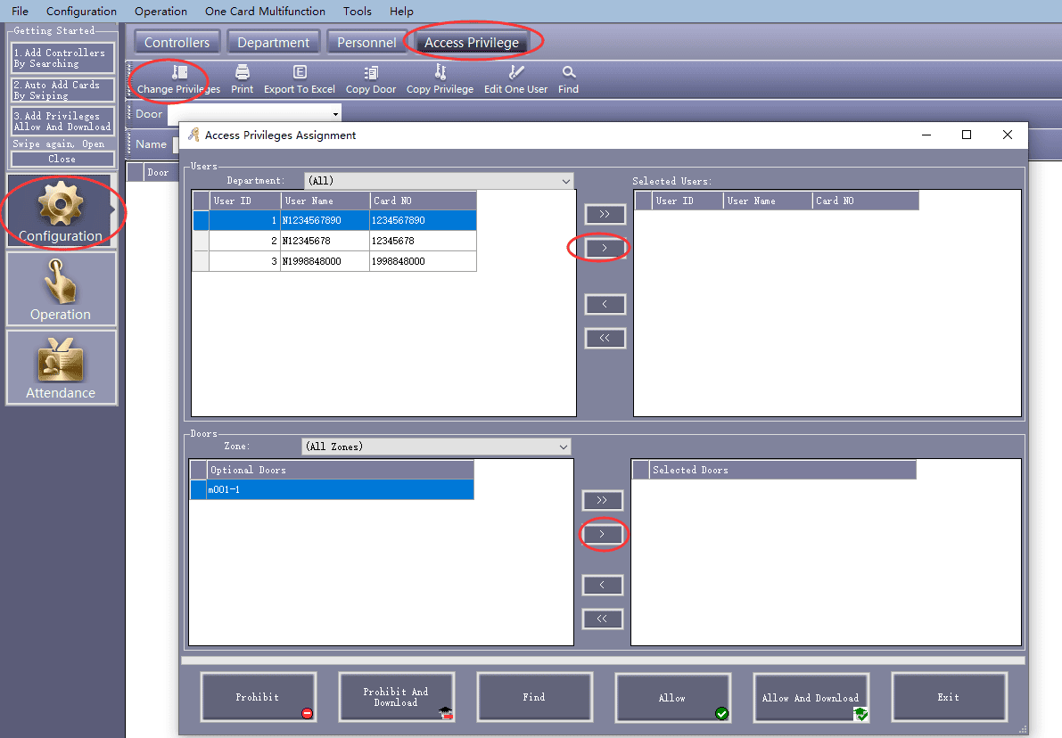Open the Tools menu
1062x738 pixels.
pos(357,11)
